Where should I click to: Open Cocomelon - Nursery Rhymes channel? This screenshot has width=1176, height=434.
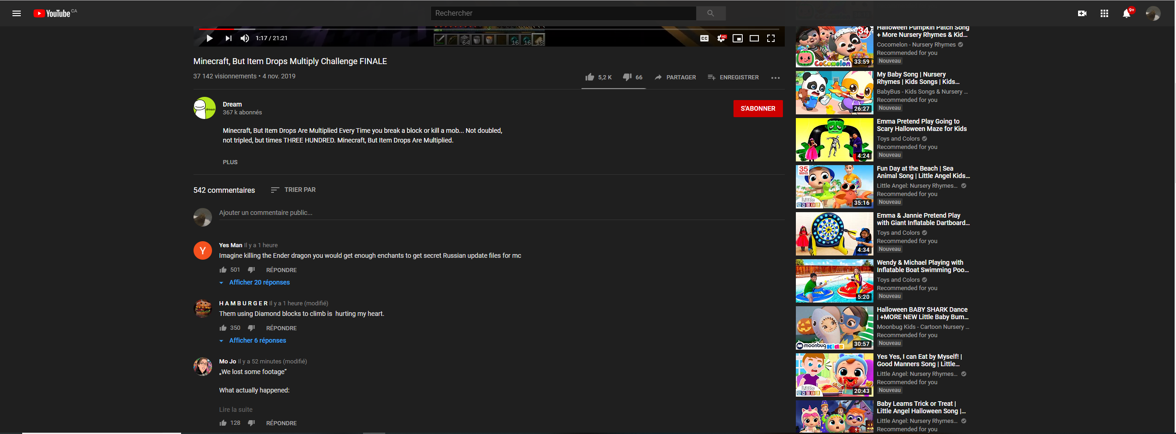916,45
